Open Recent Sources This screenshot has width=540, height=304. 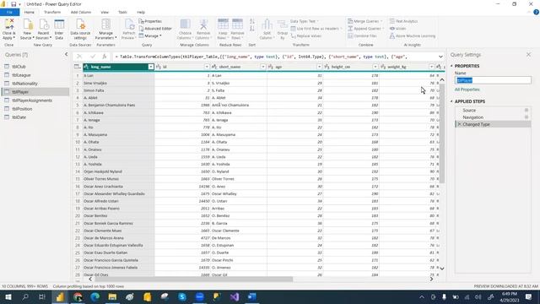coord(43,29)
